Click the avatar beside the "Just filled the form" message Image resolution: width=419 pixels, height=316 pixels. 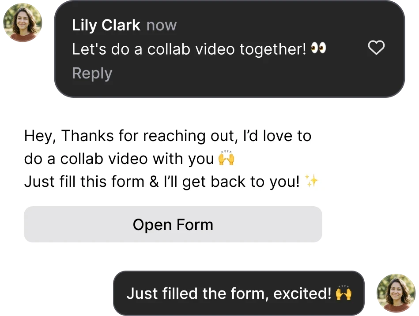click(x=396, y=293)
